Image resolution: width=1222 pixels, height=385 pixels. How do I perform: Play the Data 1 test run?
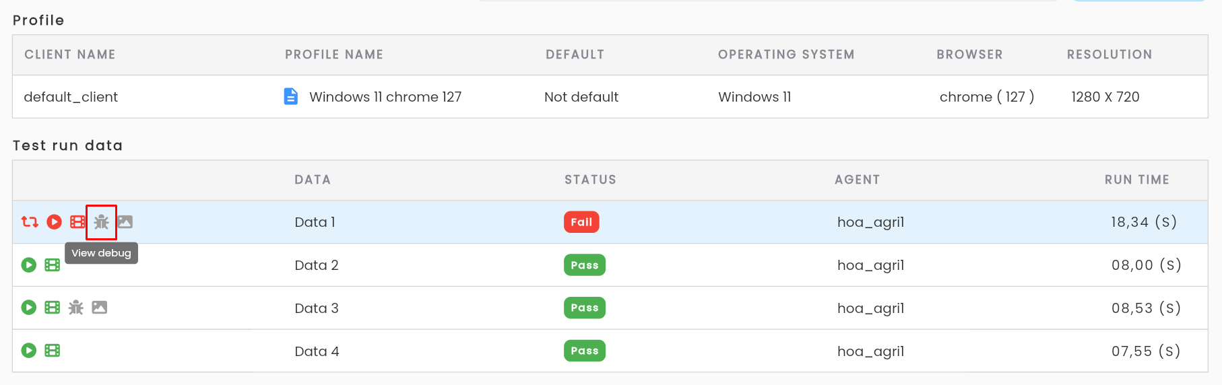pos(54,221)
